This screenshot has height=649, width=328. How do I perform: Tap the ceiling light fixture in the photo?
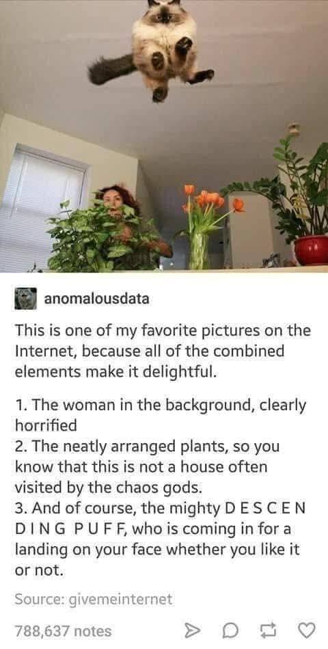[x=294, y=129]
